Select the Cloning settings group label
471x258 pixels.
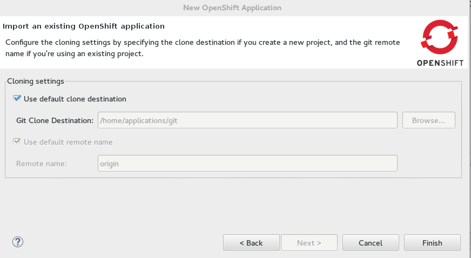pos(36,82)
